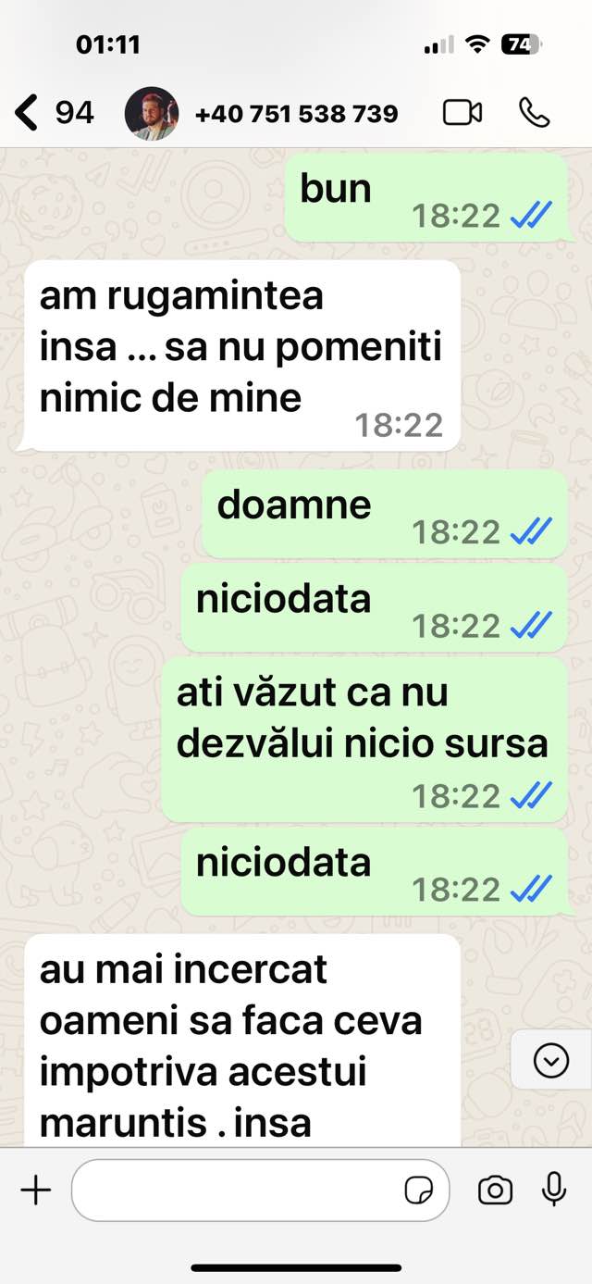Select the 'doamne' sent message
This screenshot has width=592, height=1284.
[x=385, y=514]
